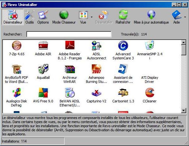Start Mise à jour automatique
189x146 pixels.
(151, 17)
